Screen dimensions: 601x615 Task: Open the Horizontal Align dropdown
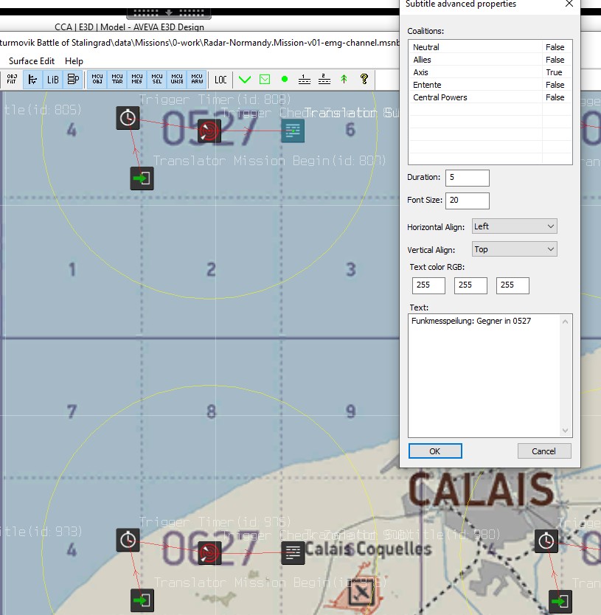click(514, 226)
